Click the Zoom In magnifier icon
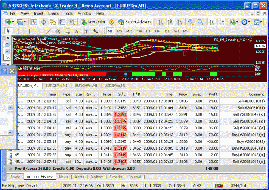269x190 pixels. [x=191, y=22]
